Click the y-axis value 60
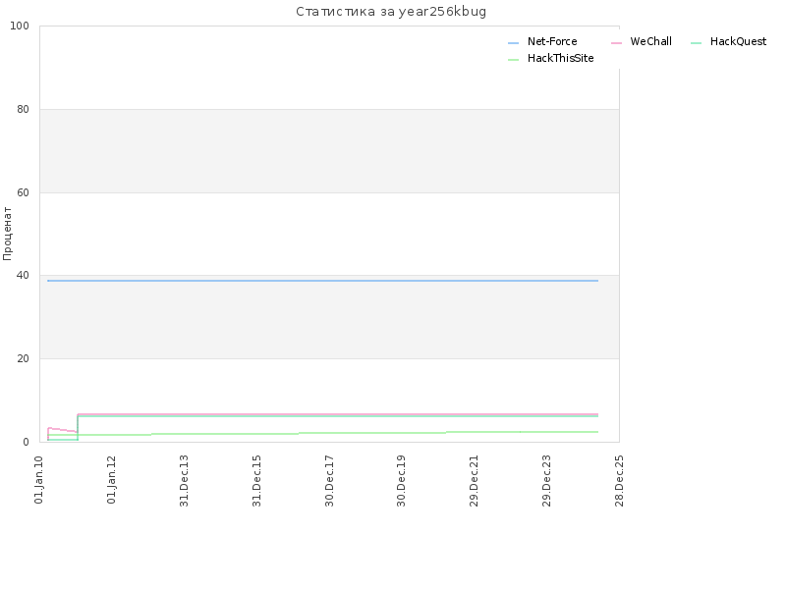 click(23, 192)
